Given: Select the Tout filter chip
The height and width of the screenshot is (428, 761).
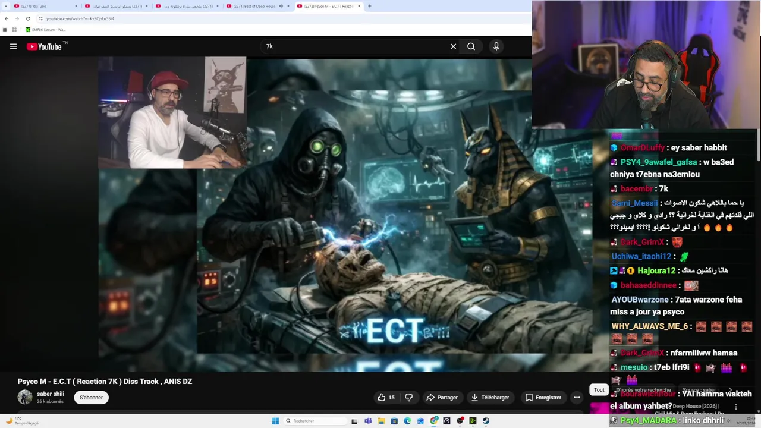Looking at the screenshot, I should click(x=599, y=390).
